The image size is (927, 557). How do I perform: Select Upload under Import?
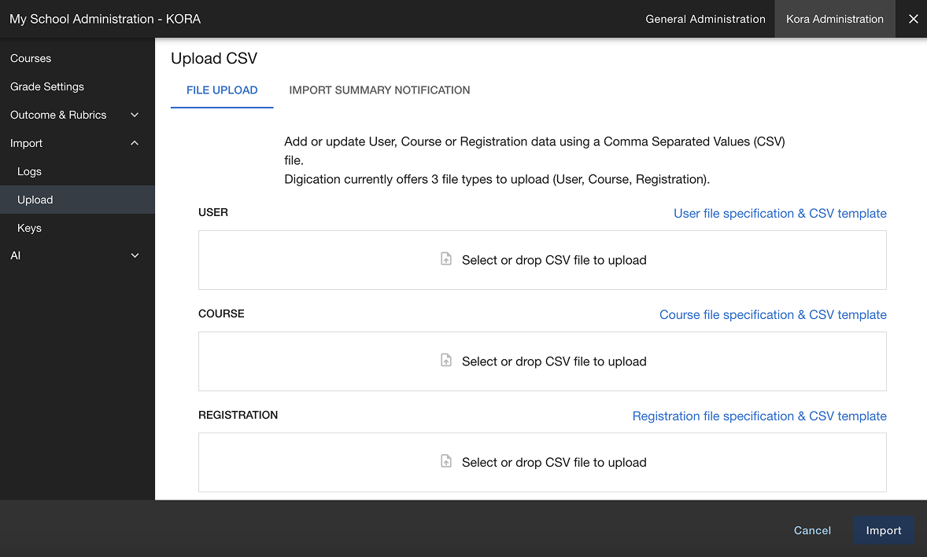[77, 200]
